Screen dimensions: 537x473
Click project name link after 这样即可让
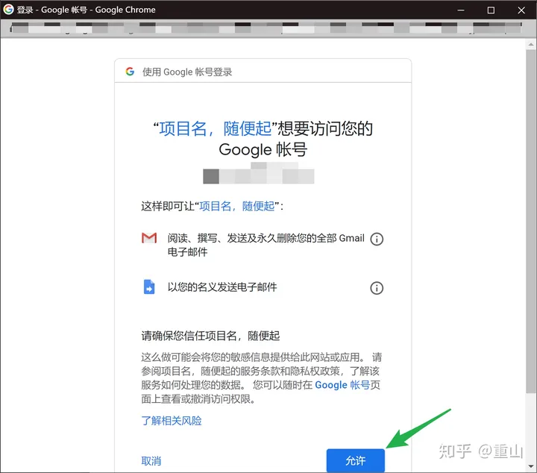(x=237, y=206)
